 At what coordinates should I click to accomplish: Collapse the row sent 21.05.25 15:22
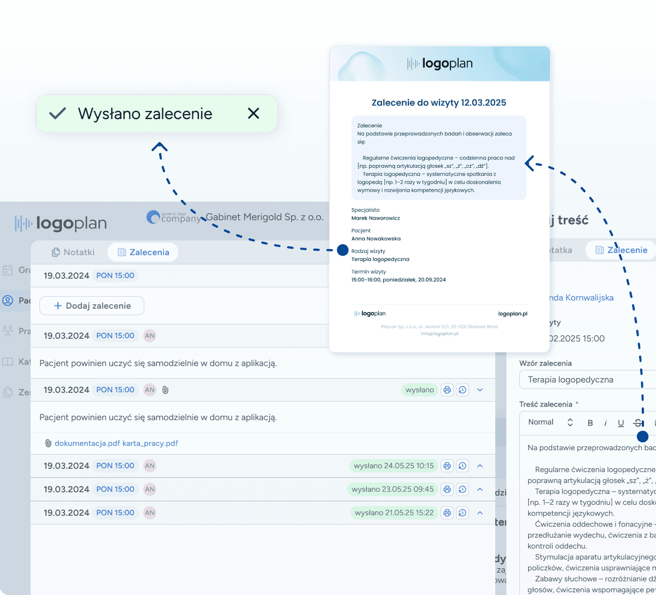point(480,512)
